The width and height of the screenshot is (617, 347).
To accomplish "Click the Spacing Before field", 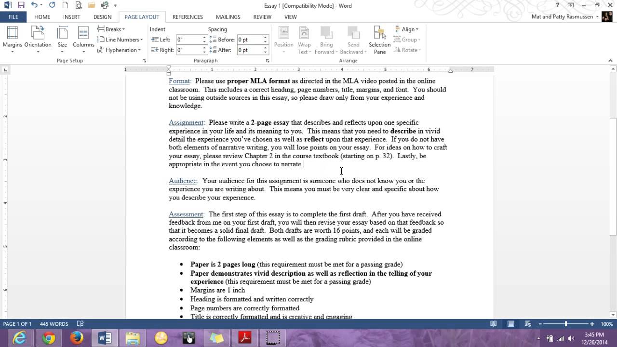I will point(249,40).
